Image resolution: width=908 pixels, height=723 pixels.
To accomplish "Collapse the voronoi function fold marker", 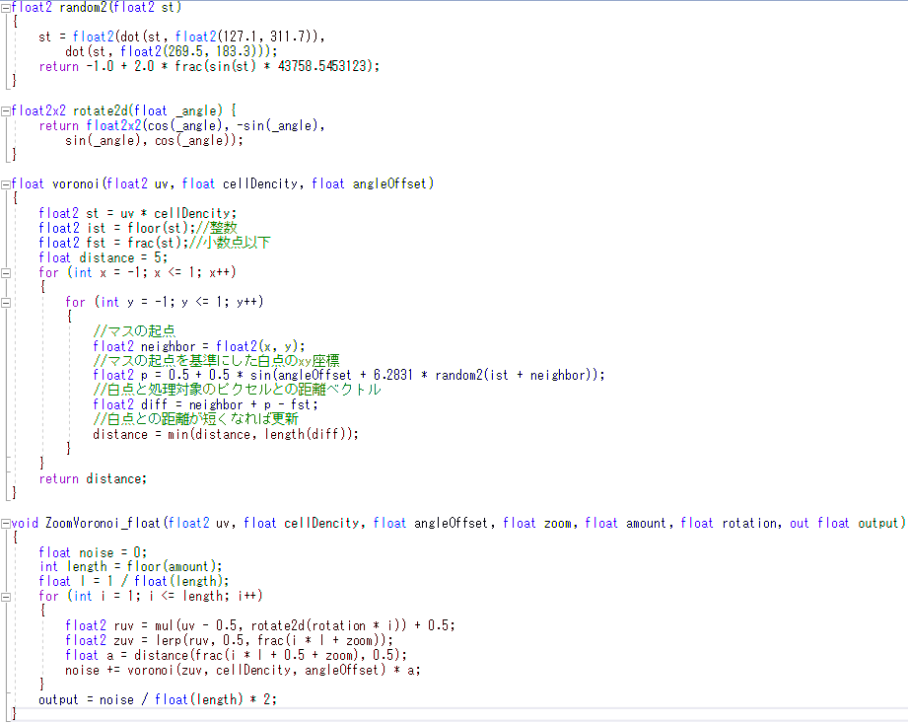I will (x=6, y=184).
